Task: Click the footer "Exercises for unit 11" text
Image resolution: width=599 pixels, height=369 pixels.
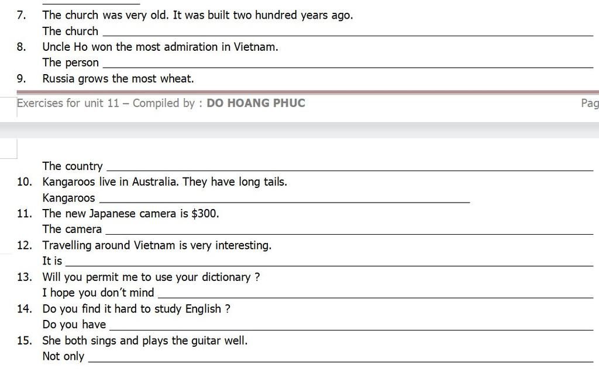Action: point(68,103)
